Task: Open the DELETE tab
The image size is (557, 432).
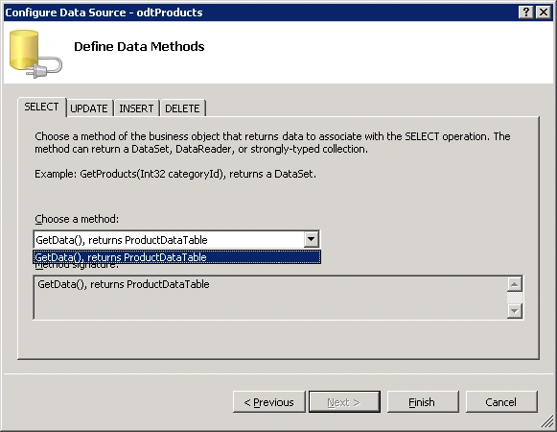Action: 182,108
